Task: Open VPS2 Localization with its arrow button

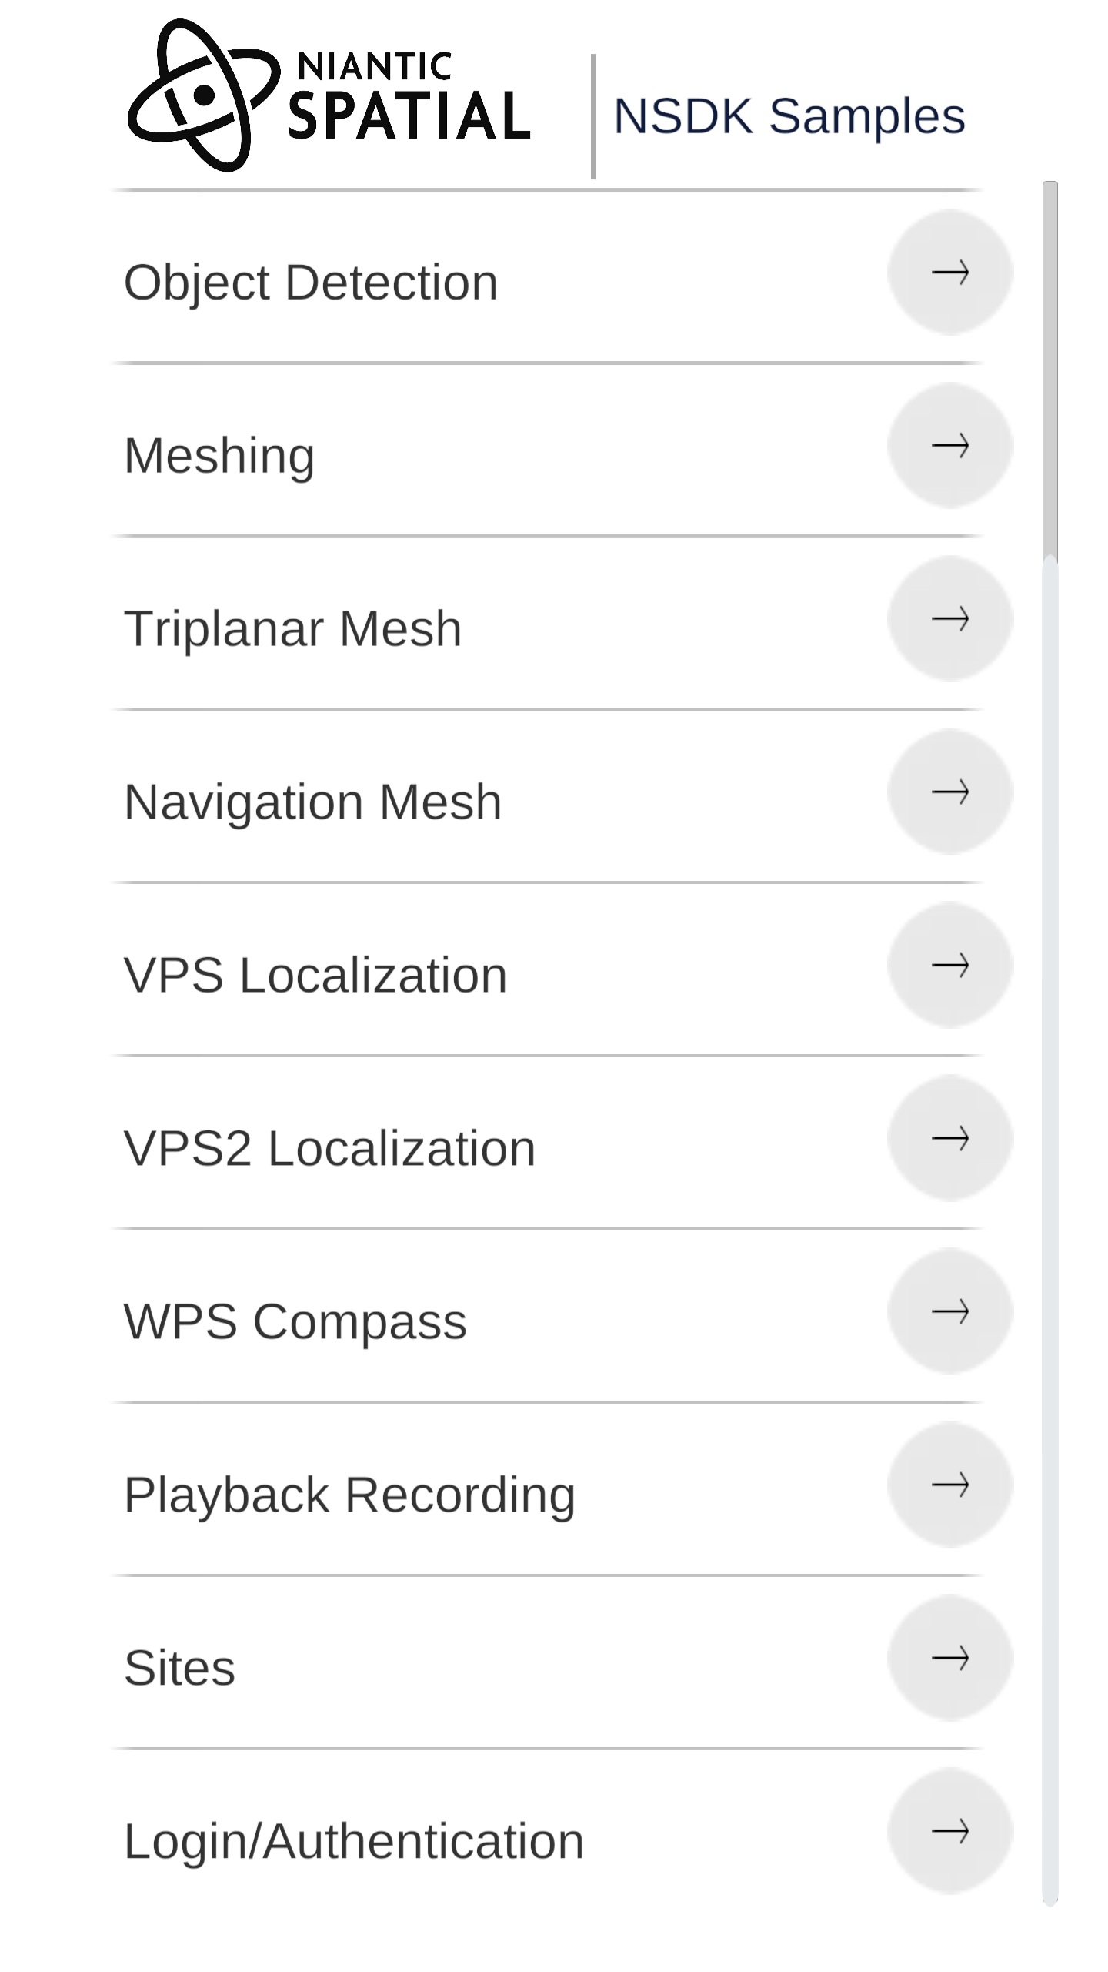Action: [949, 1138]
